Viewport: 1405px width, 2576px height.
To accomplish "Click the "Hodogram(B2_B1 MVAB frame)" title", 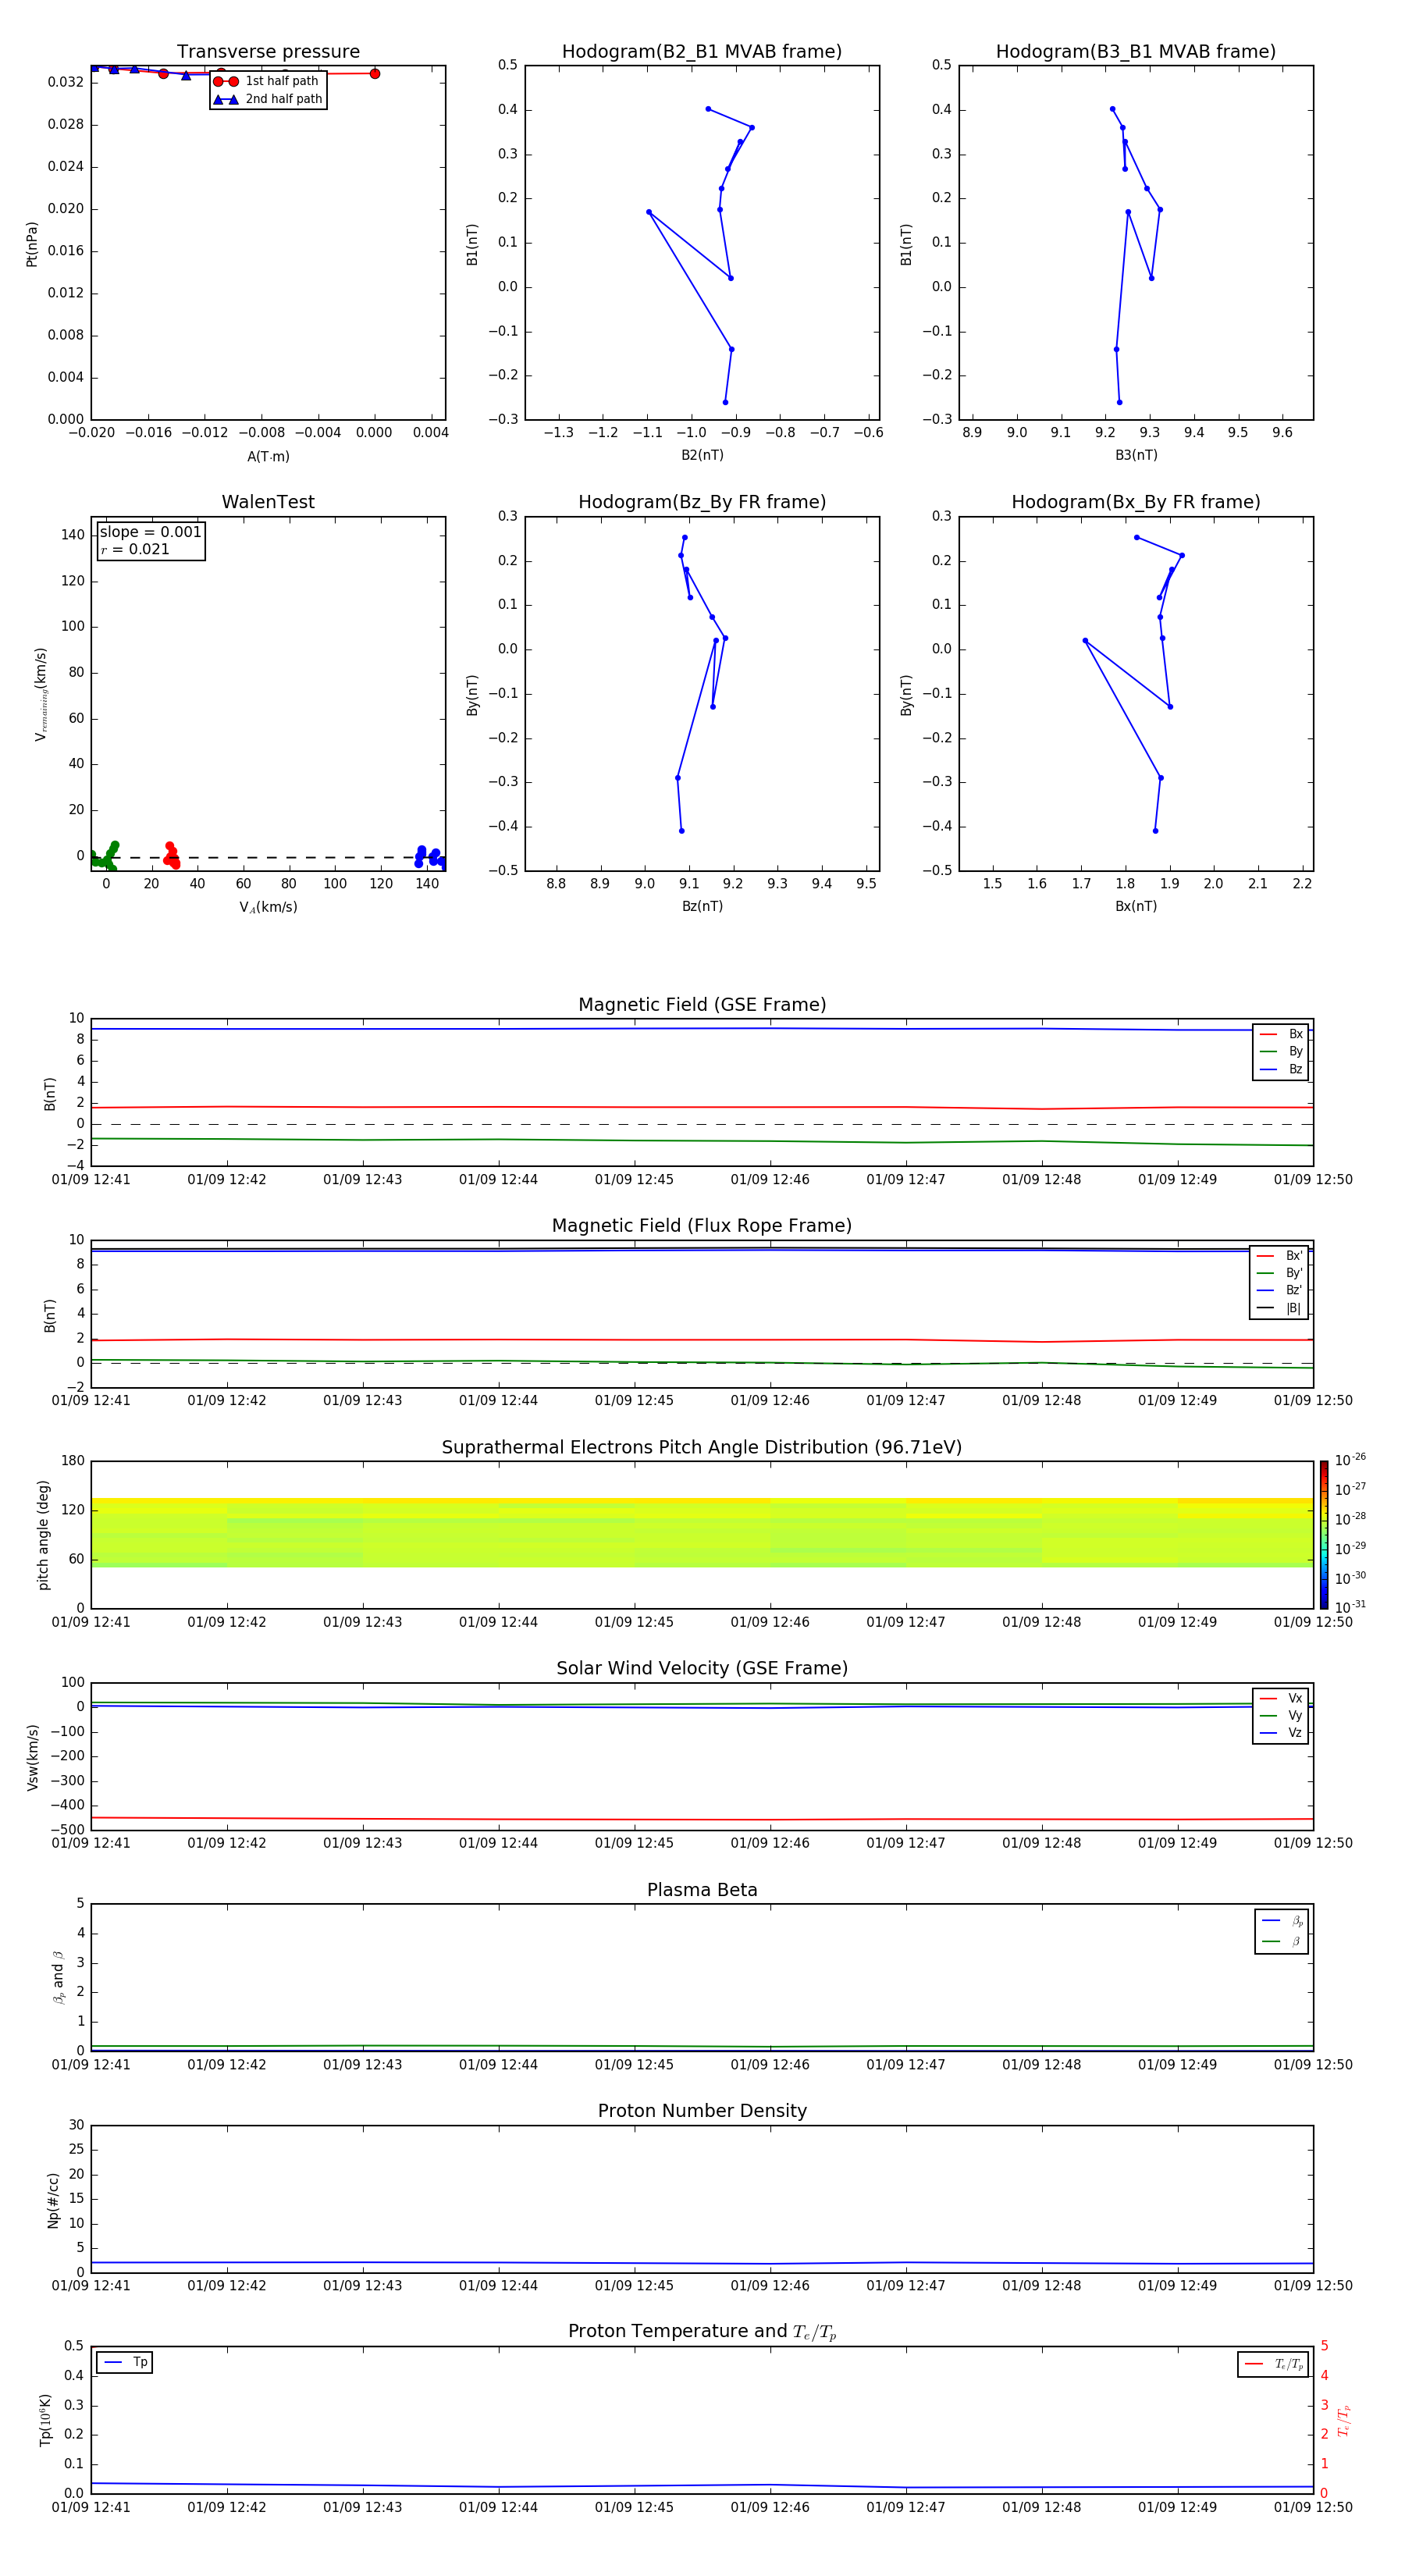I will 702,52.
